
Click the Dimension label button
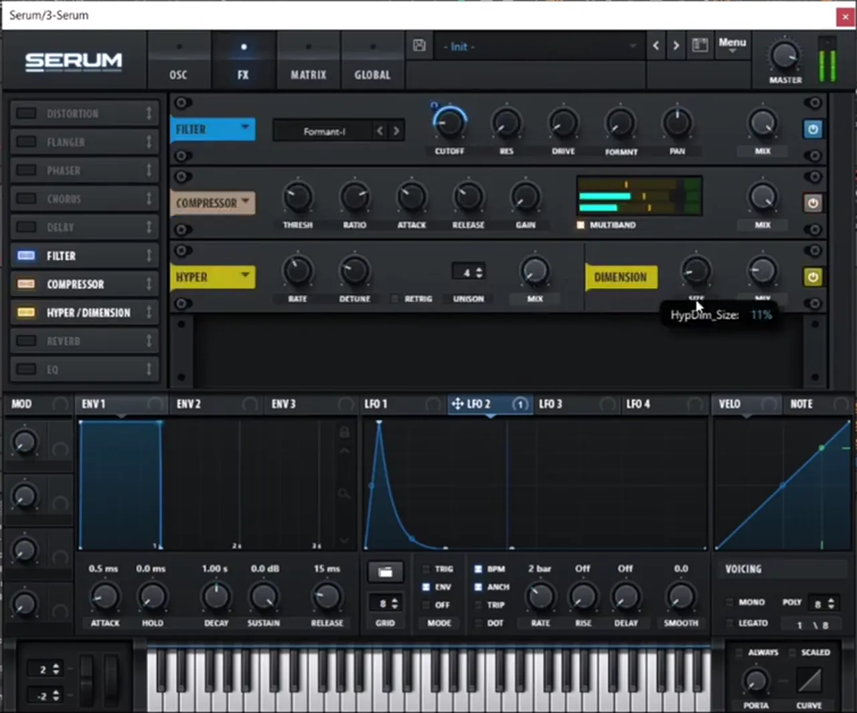[621, 278]
